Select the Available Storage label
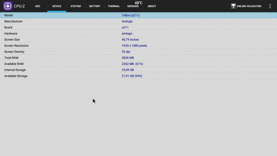The height and width of the screenshot is (156, 277). [x=16, y=76]
